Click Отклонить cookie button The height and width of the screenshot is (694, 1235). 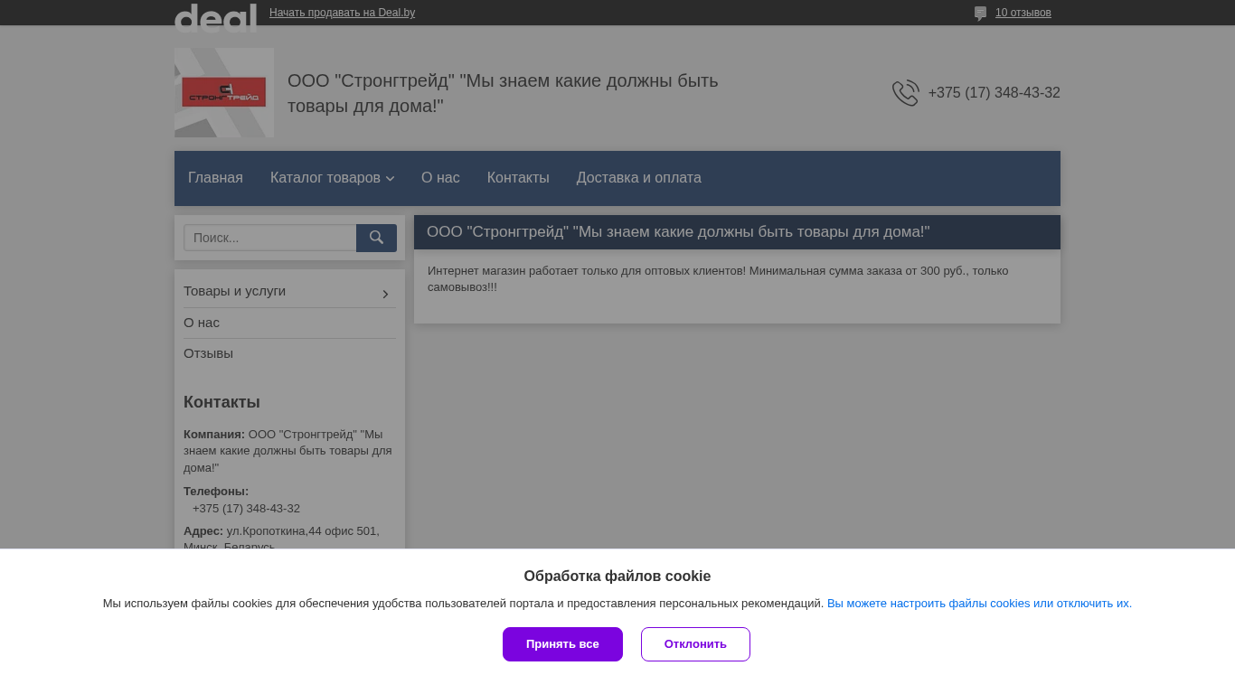(695, 644)
